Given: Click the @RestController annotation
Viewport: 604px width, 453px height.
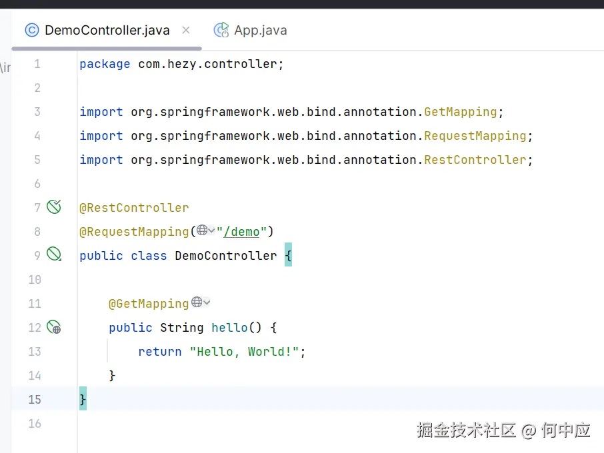Looking at the screenshot, I should [134, 208].
